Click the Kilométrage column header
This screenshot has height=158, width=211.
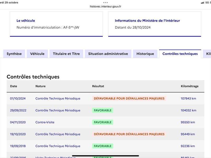point(190,86)
